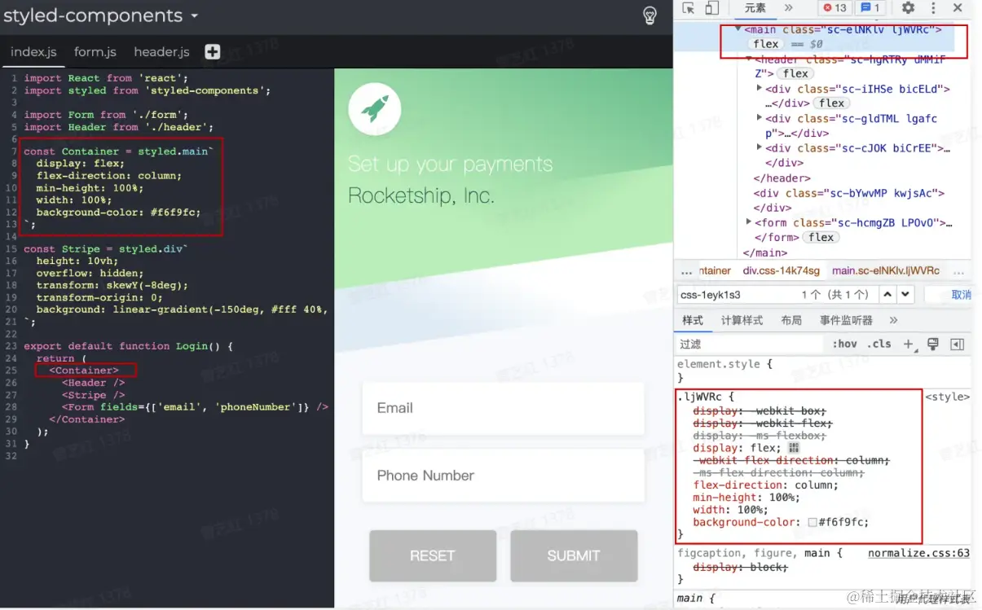This screenshot has width=982, height=610.
Task: Switch to the header.js file tab
Action: pos(161,51)
